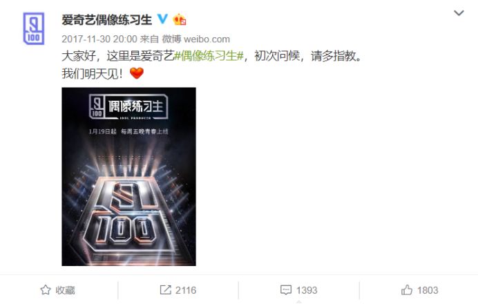Click the repost arrow icon
The image size is (478, 304).
point(165,289)
